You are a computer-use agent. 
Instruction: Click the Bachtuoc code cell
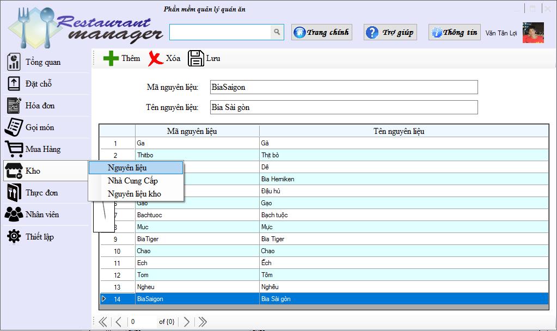(197, 215)
